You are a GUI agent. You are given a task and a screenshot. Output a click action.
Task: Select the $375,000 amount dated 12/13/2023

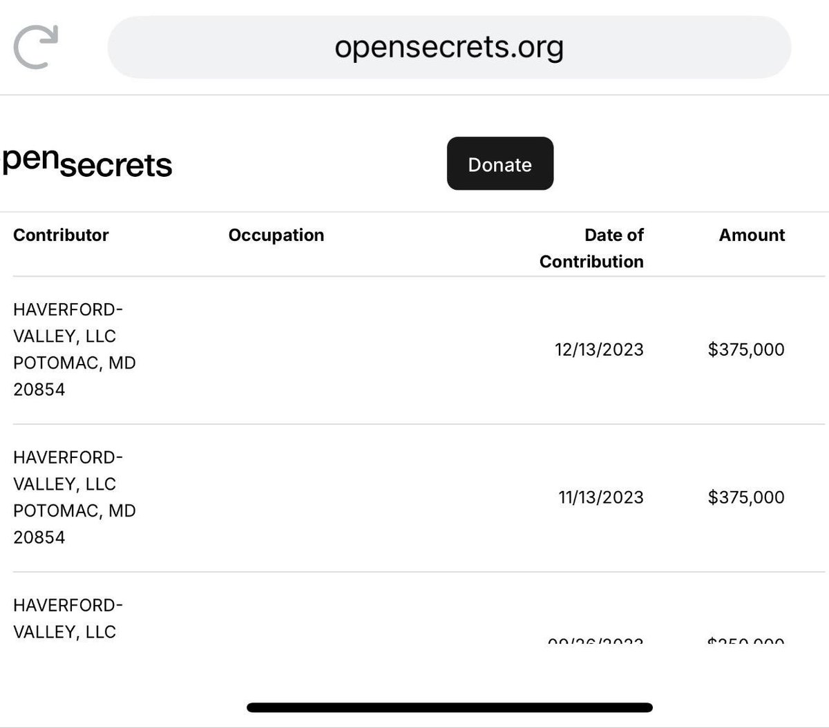pos(746,349)
